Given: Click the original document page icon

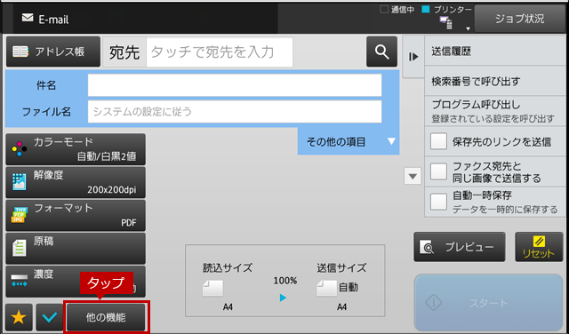Looking at the screenshot, I should [20, 249].
